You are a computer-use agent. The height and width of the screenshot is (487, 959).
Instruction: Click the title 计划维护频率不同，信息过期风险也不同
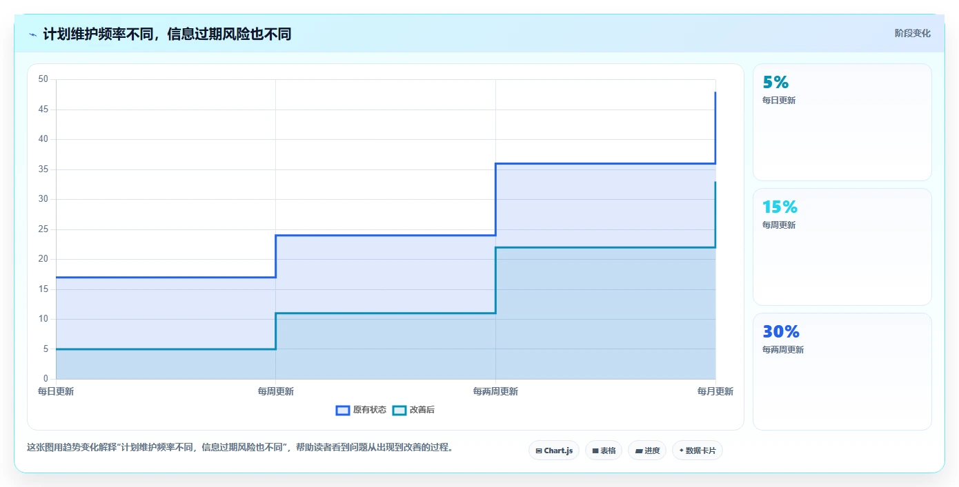[167, 34]
